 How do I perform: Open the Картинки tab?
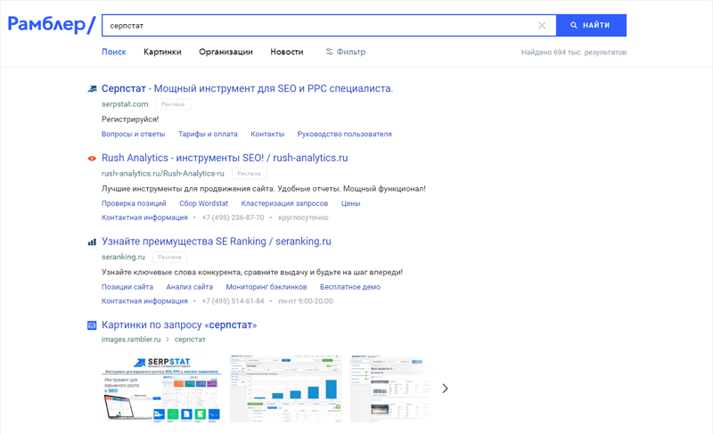(x=162, y=52)
